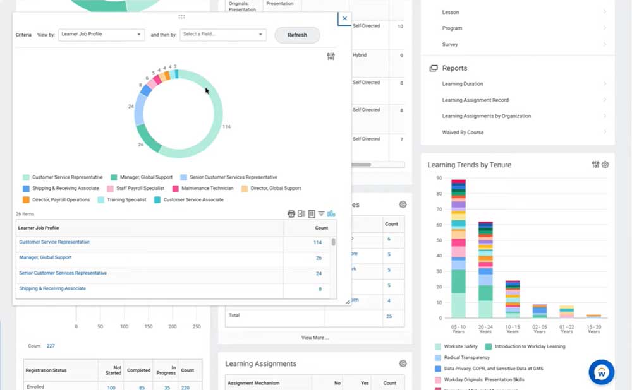Click the Customer Service Associate legend swatch
The width and height of the screenshot is (632, 390).
[157, 199]
